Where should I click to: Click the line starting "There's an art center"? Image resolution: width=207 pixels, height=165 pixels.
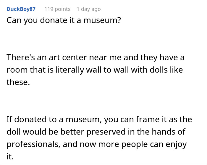pos(95,58)
